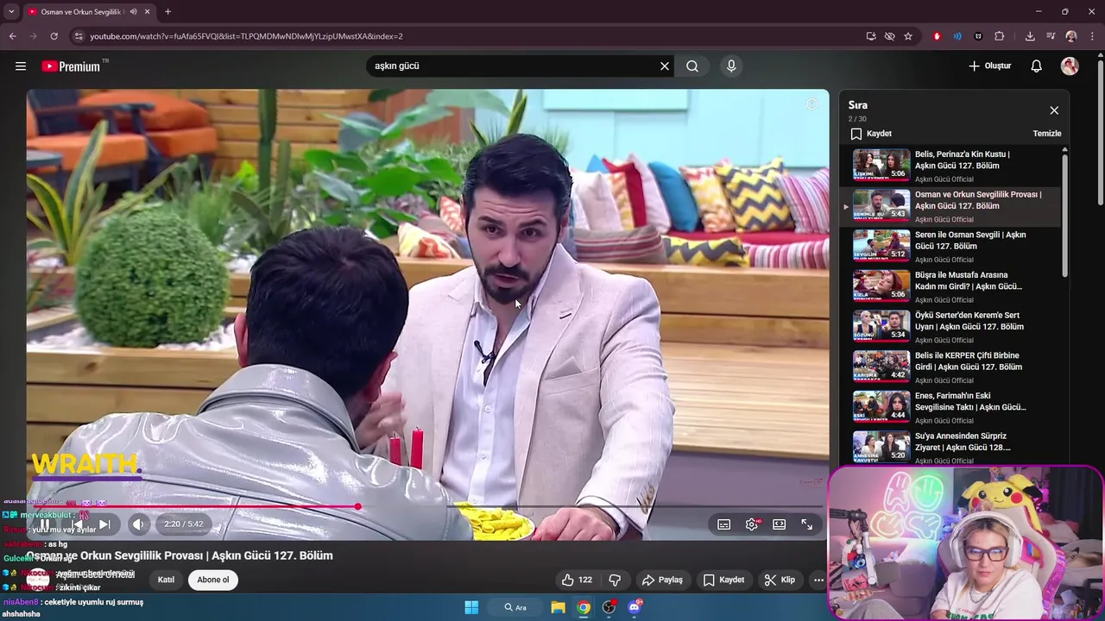Screen dimensions: 1105x621
Task: Open Chrome downloads
Action: pyautogui.click(x=1030, y=36)
